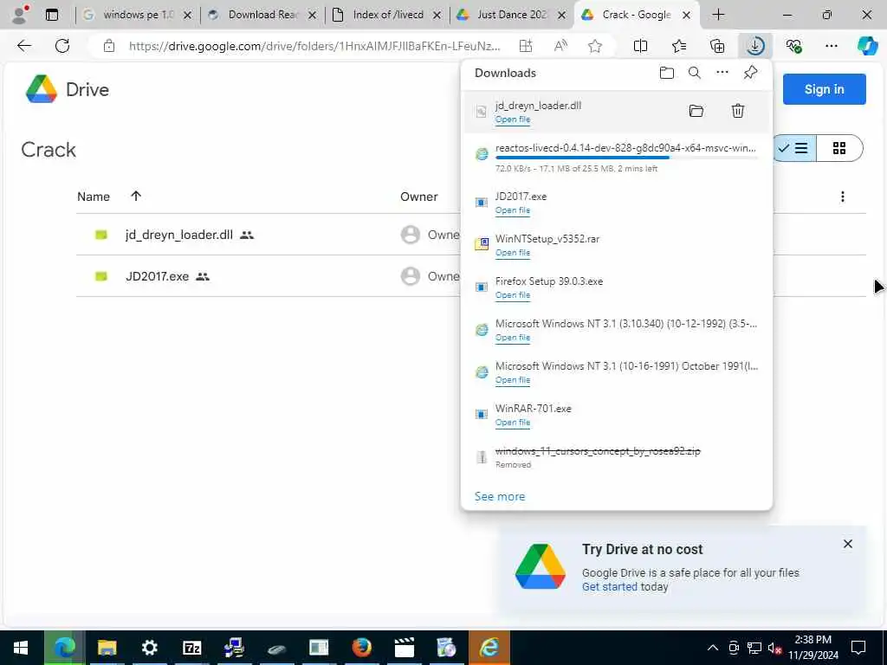Show hidden system tray icons
887x665 pixels.
click(x=713, y=648)
